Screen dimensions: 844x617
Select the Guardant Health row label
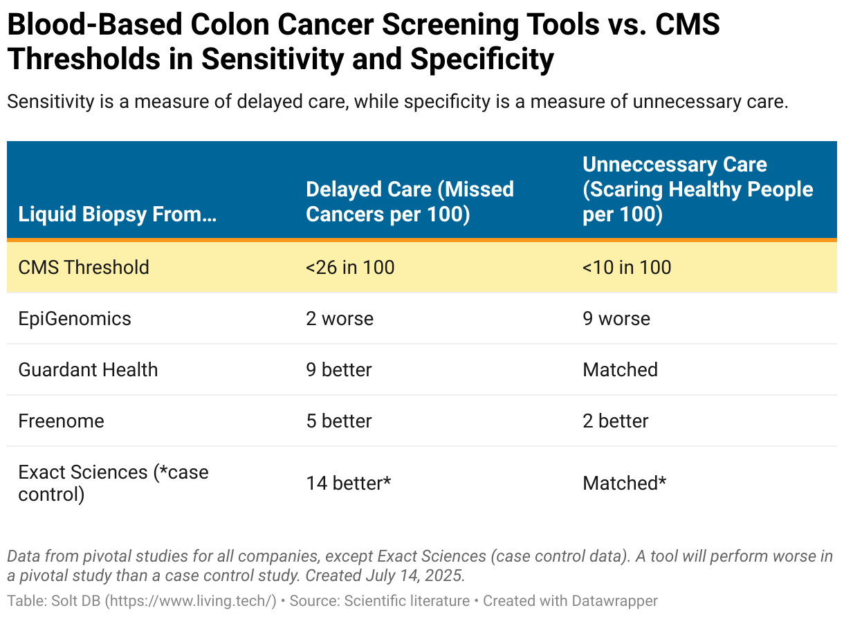(x=88, y=369)
